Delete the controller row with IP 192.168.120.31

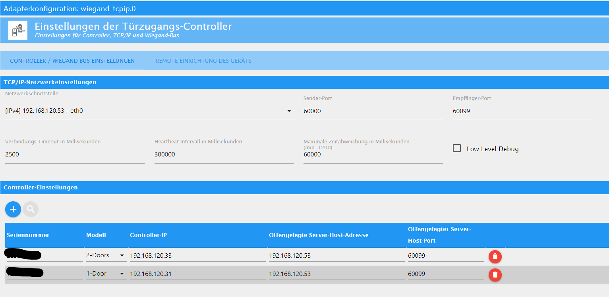click(x=495, y=275)
